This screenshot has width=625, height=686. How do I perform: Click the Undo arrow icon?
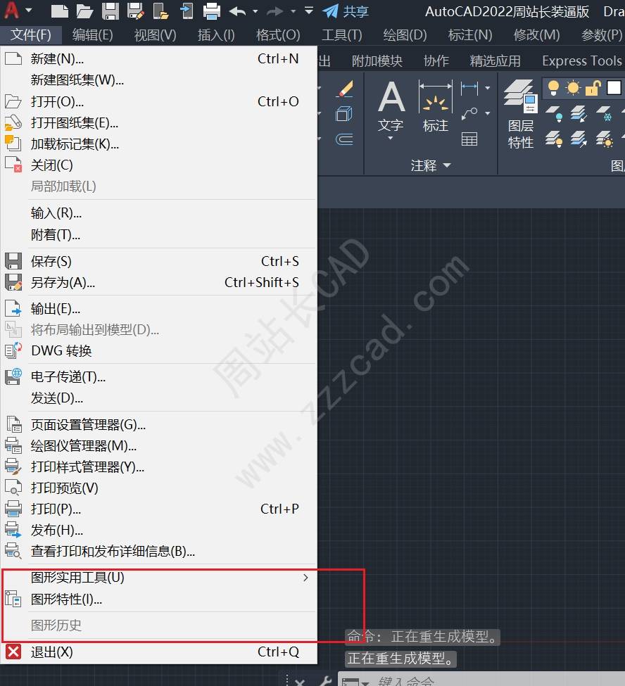pyautogui.click(x=238, y=11)
